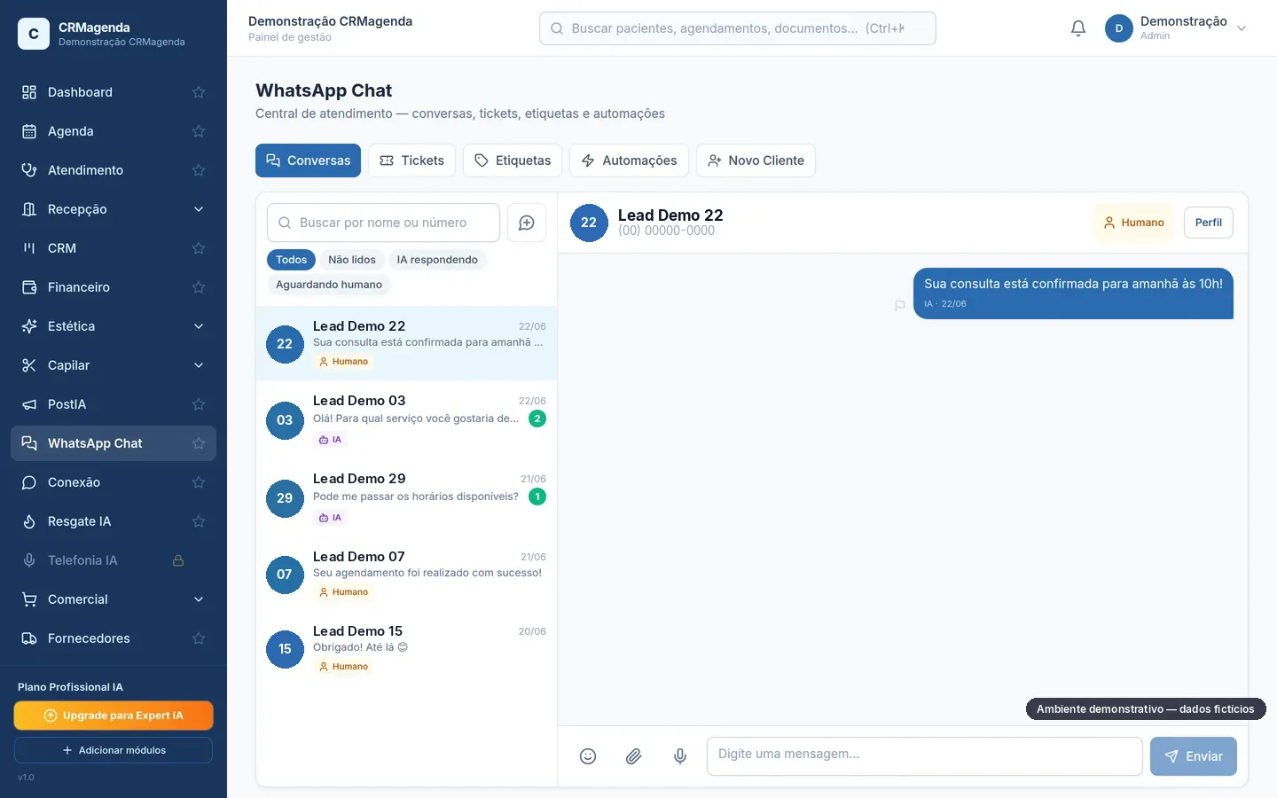The height and width of the screenshot is (798, 1277).
Task: Focus the global search field
Action: pyautogui.click(x=738, y=28)
